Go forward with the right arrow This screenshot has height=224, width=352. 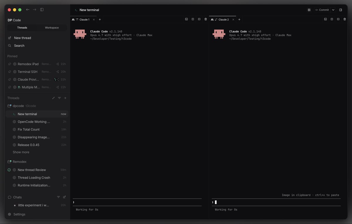coord(35,10)
